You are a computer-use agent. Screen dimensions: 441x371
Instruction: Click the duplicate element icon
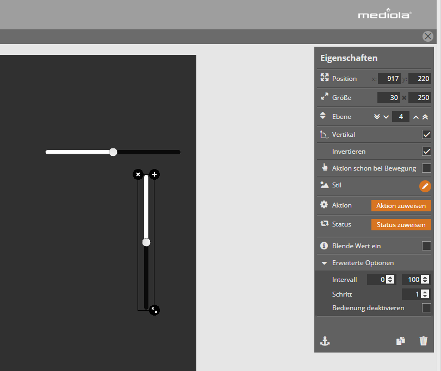pos(401,341)
